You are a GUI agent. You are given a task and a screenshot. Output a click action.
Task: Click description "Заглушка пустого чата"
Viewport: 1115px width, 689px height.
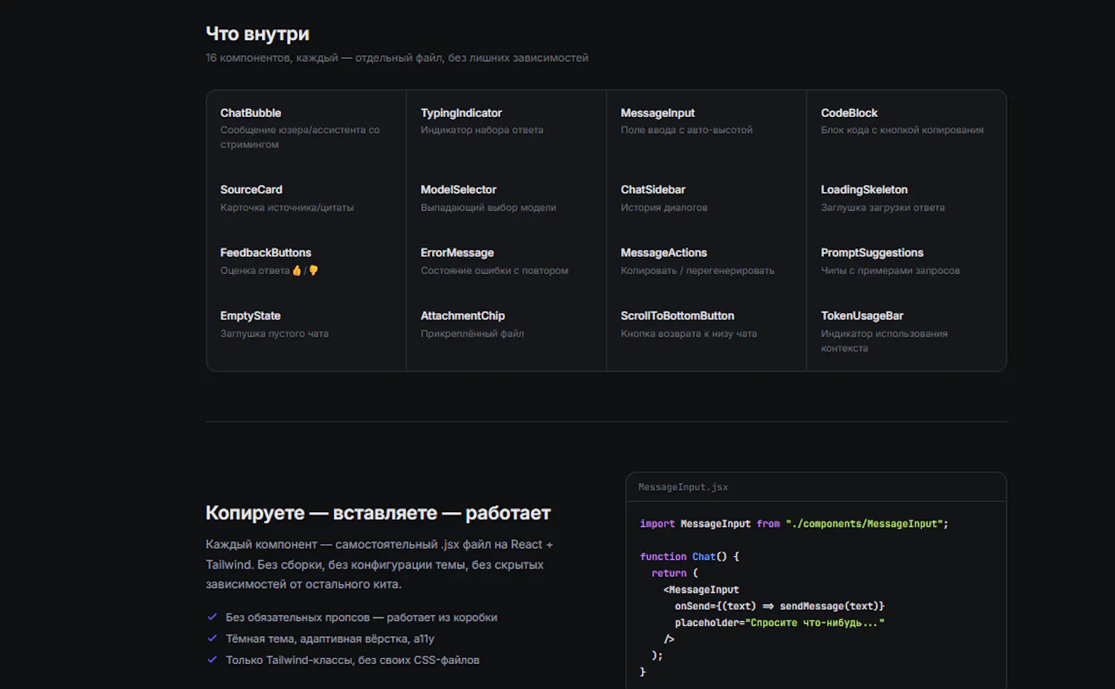[x=274, y=333]
